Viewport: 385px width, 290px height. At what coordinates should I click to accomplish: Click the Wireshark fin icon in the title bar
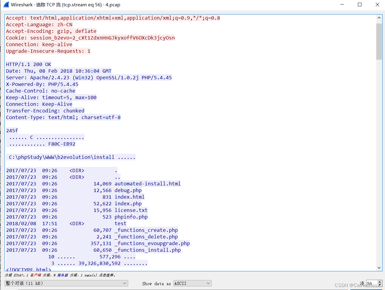coord(6,5)
